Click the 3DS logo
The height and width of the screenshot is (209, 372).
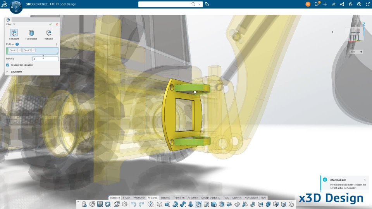(x=4, y=4)
